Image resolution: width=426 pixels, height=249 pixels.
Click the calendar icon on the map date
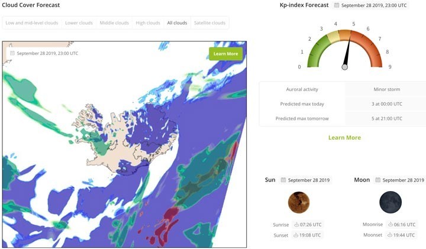(x=12, y=53)
